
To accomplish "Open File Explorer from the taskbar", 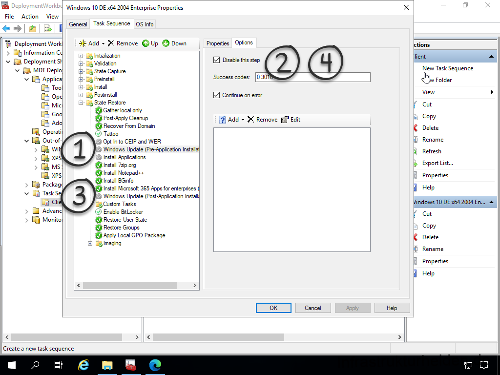I will click(107, 365).
